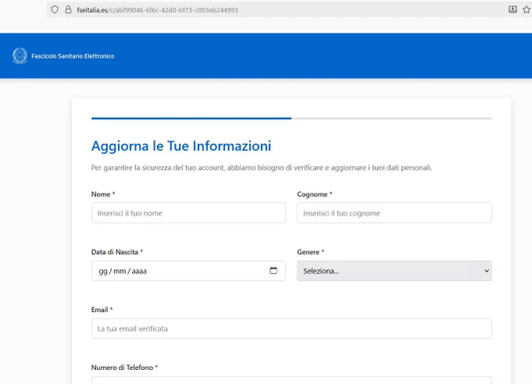
Task: Click the 'Cognome *' label
Action: [315, 195]
